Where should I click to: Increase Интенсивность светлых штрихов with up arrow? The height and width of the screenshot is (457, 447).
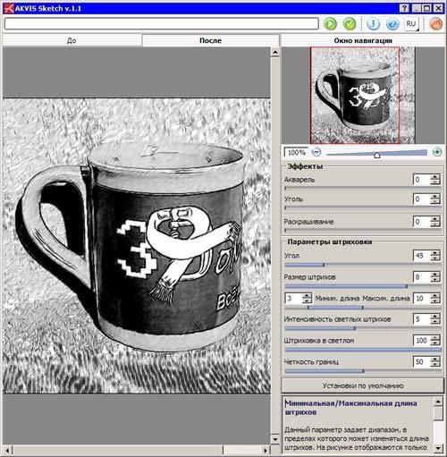(435, 317)
